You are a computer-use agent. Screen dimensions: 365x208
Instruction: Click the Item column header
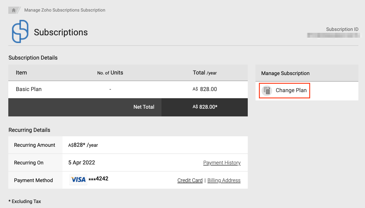pyautogui.click(x=21, y=73)
